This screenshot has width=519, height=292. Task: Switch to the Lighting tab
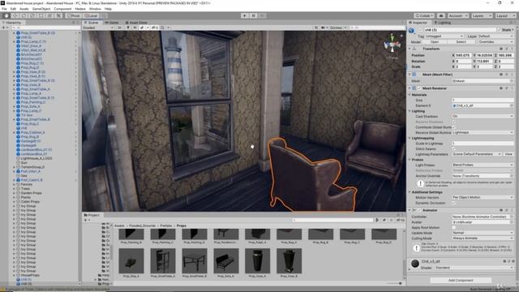(x=442, y=23)
